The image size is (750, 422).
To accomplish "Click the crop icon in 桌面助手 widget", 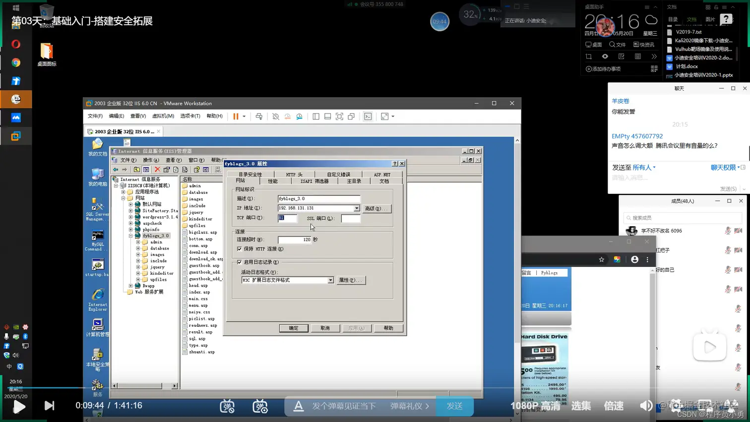I will [x=588, y=57].
